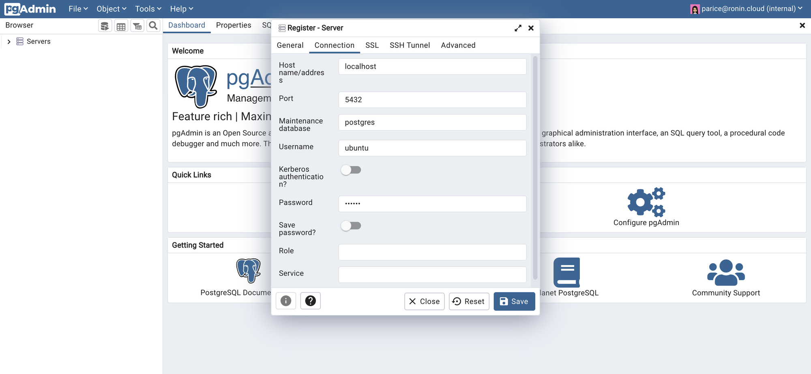
Task: Expand the Servers tree node
Action: (x=9, y=42)
